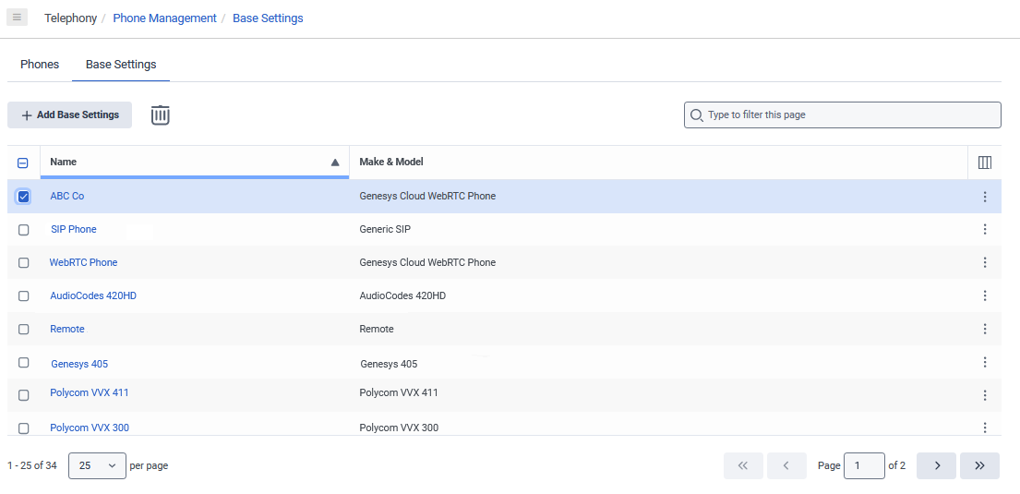Go to the next page arrow
The height and width of the screenshot is (494, 1020).
pos(936,466)
